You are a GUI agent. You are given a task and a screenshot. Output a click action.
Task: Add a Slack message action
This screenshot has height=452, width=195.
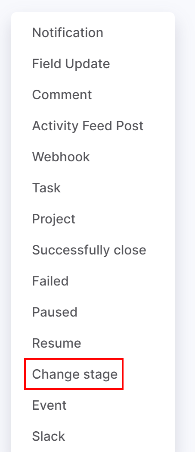click(x=49, y=437)
